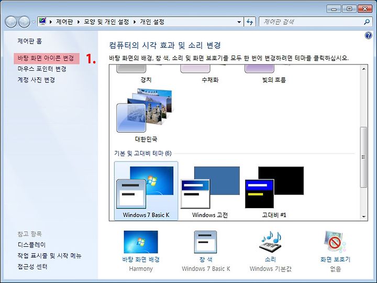This screenshot has width=377, height=283.
Task: Open 접근성 센터 link
Action: (32, 267)
